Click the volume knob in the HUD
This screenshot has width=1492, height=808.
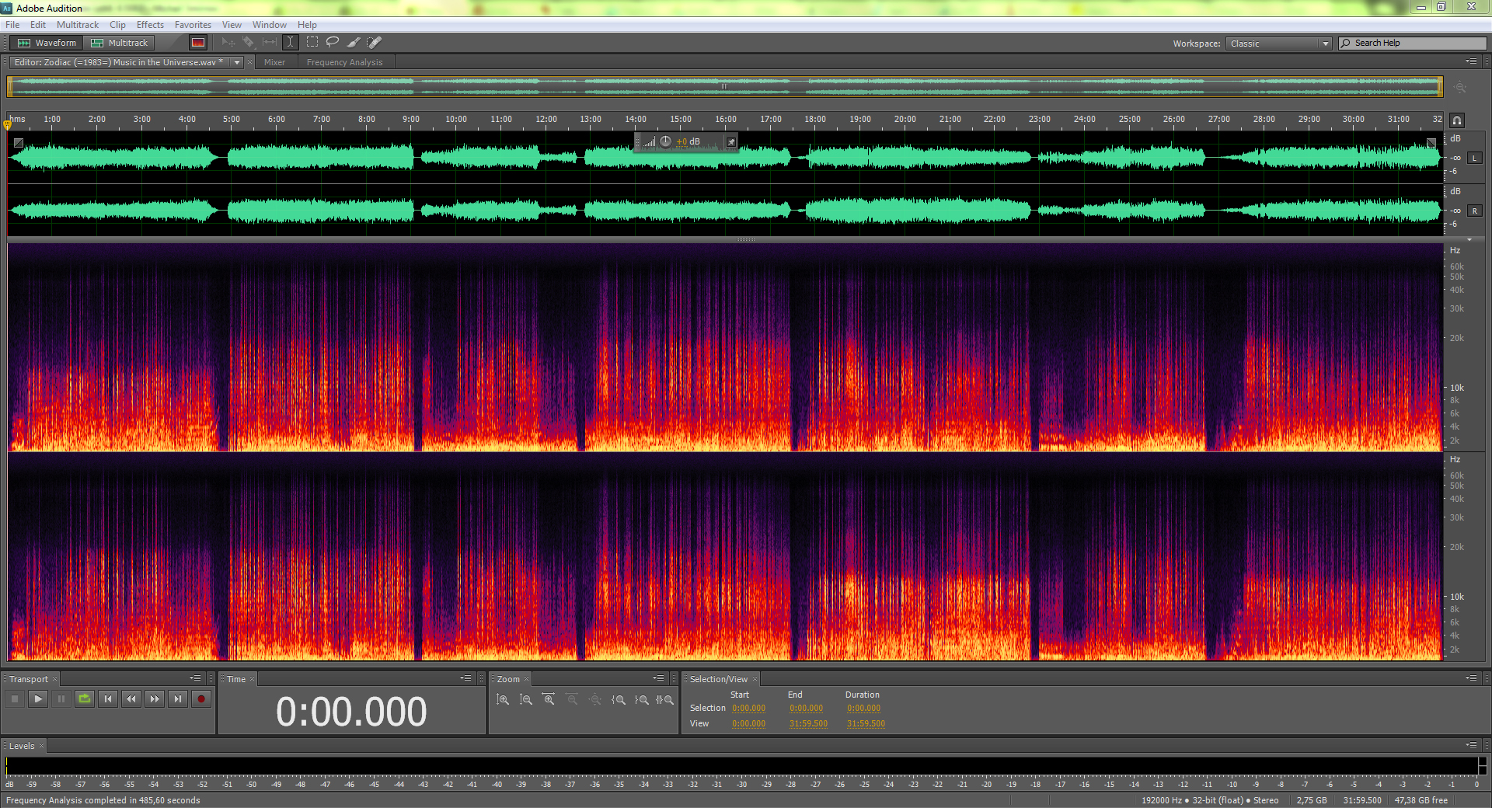click(x=666, y=141)
